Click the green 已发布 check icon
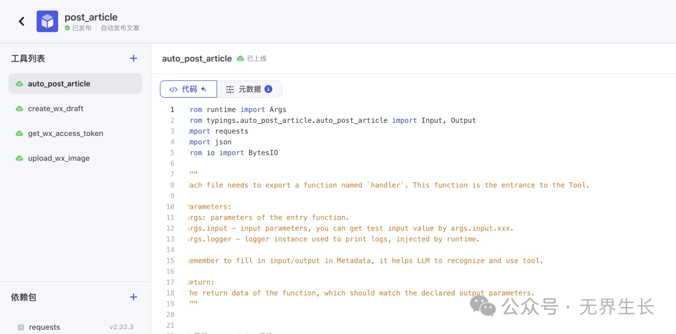Image resolution: width=676 pixels, height=334 pixels. 68,28
